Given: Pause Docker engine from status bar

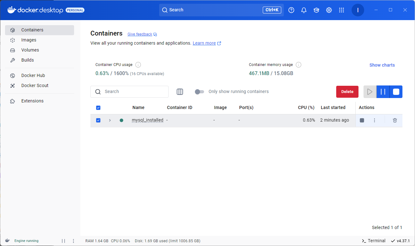Looking at the screenshot, I should [x=63, y=241].
